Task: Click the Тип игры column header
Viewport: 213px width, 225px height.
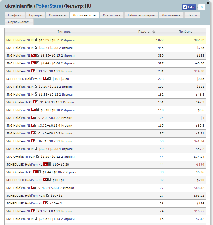Action: point(64,32)
